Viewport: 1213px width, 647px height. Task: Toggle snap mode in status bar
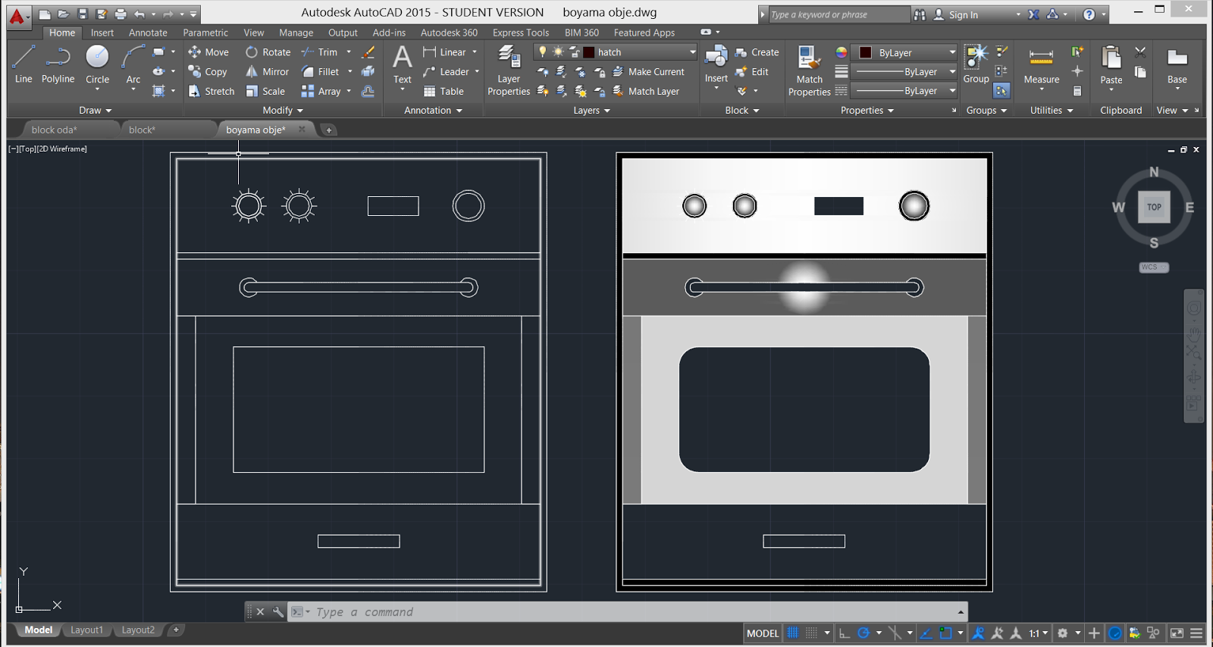click(x=811, y=633)
